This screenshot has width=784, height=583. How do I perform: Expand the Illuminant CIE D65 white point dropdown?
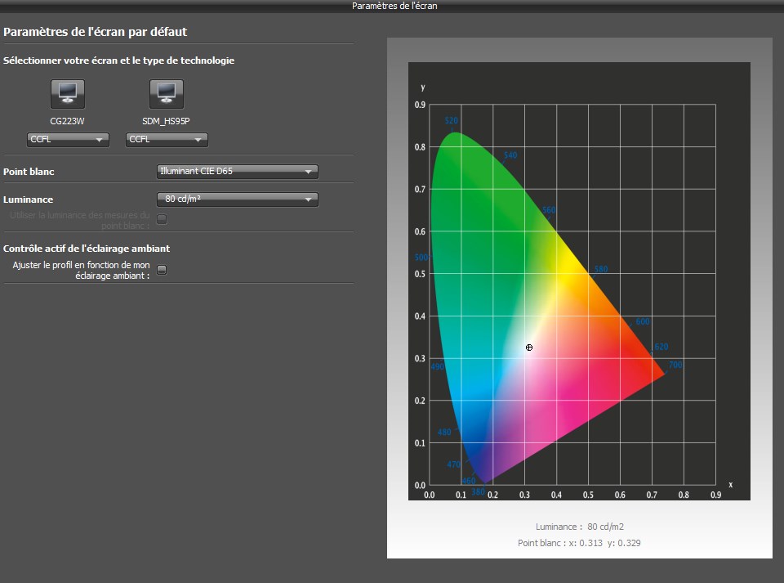237,172
